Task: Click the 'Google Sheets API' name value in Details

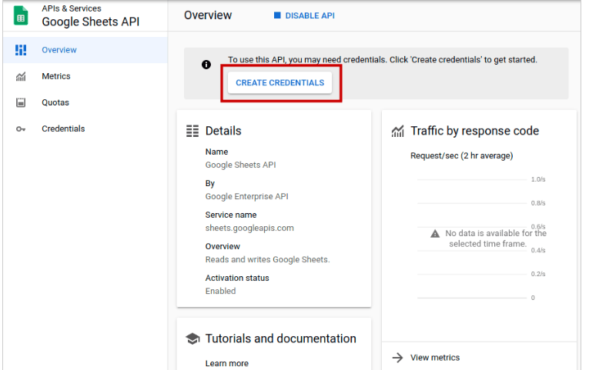Action: (240, 165)
